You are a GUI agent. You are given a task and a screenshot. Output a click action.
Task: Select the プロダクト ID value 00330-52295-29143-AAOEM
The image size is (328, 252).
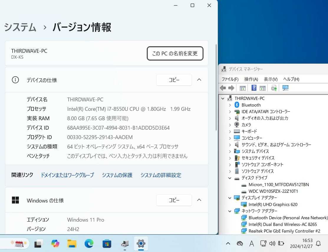click(x=100, y=137)
